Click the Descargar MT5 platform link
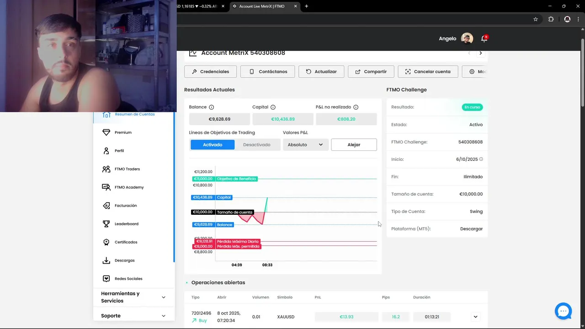Image resolution: width=585 pixels, height=329 pixels. point(471,229)
